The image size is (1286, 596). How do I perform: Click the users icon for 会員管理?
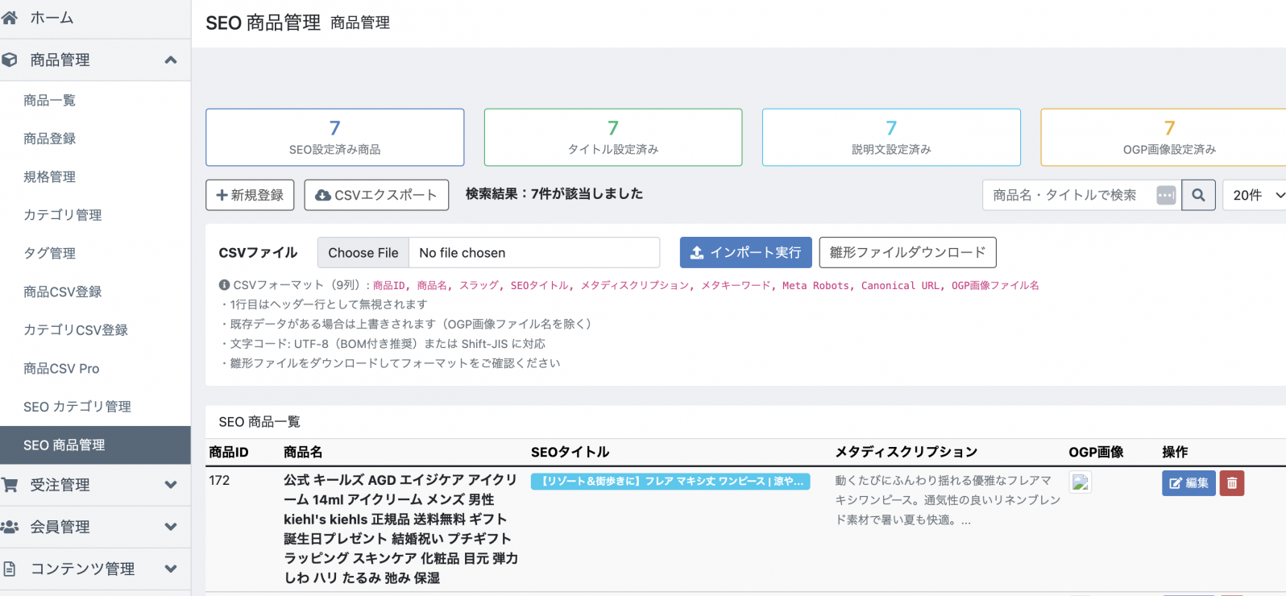[x=10, y=527]
